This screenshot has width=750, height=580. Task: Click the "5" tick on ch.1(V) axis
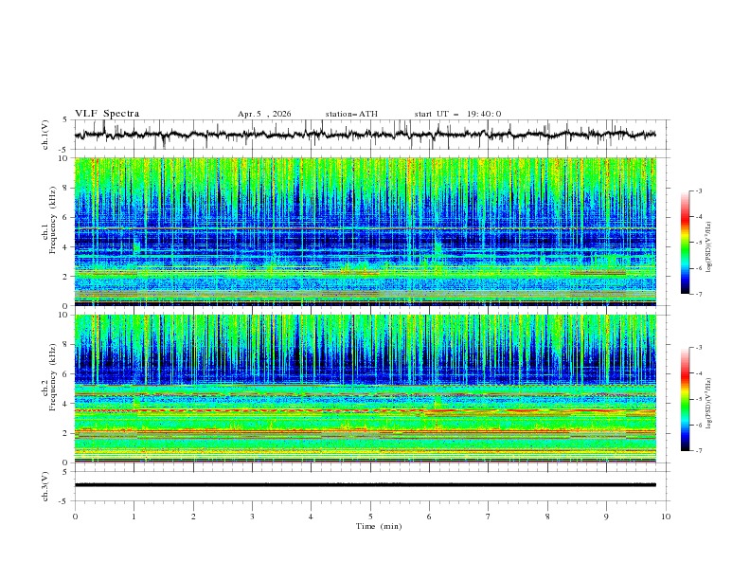66,119
